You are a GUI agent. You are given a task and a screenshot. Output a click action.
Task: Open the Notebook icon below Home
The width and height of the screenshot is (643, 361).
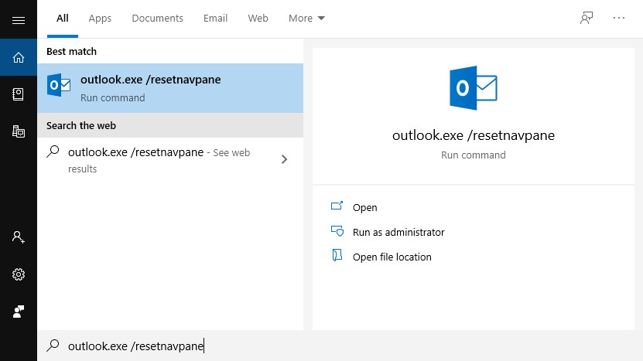click(x=19, y=94)
